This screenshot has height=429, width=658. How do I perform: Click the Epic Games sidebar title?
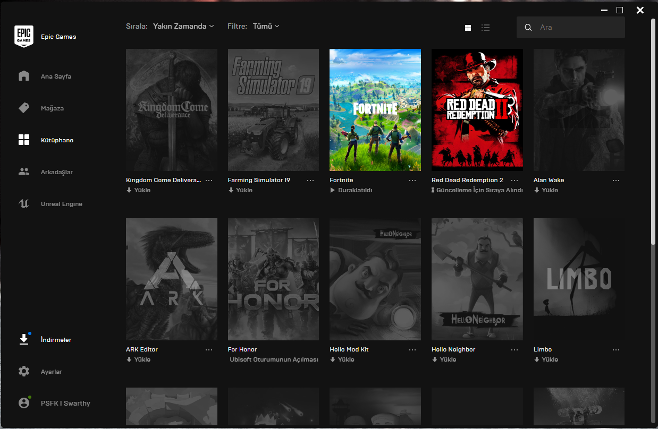click(58, 37)
